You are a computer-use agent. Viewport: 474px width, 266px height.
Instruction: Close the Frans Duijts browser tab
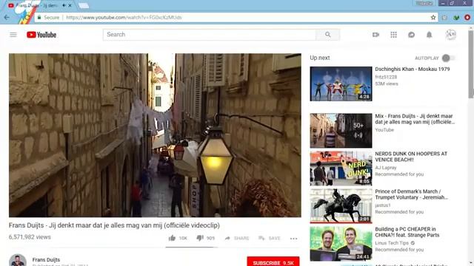click(70, 5)
